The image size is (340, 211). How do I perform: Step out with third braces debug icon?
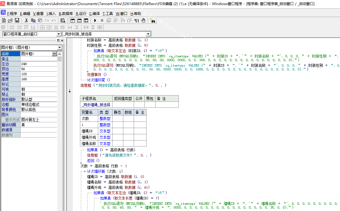(x=130, y=20)
